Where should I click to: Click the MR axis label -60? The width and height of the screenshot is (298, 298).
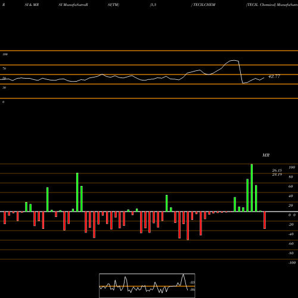(291, 244)
